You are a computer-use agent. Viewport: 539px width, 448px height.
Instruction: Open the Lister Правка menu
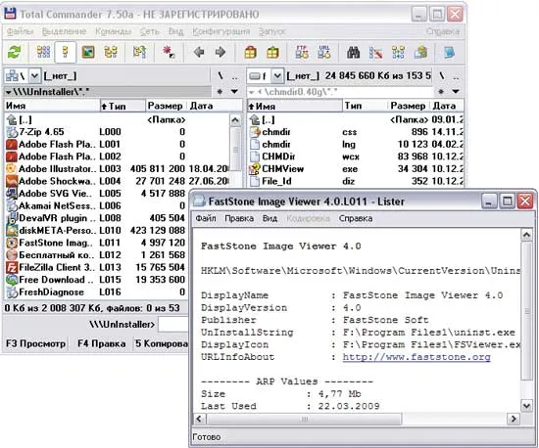pyautogui.click(x=239, y=218)
